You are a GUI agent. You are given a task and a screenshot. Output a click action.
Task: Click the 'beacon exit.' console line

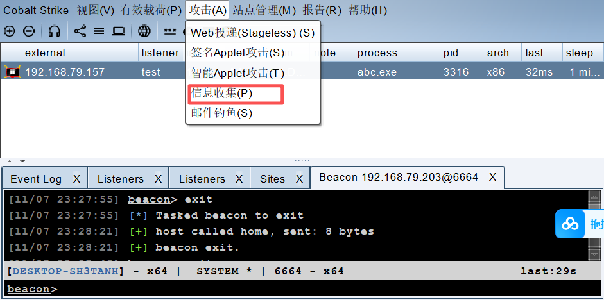tap(197, 247)
